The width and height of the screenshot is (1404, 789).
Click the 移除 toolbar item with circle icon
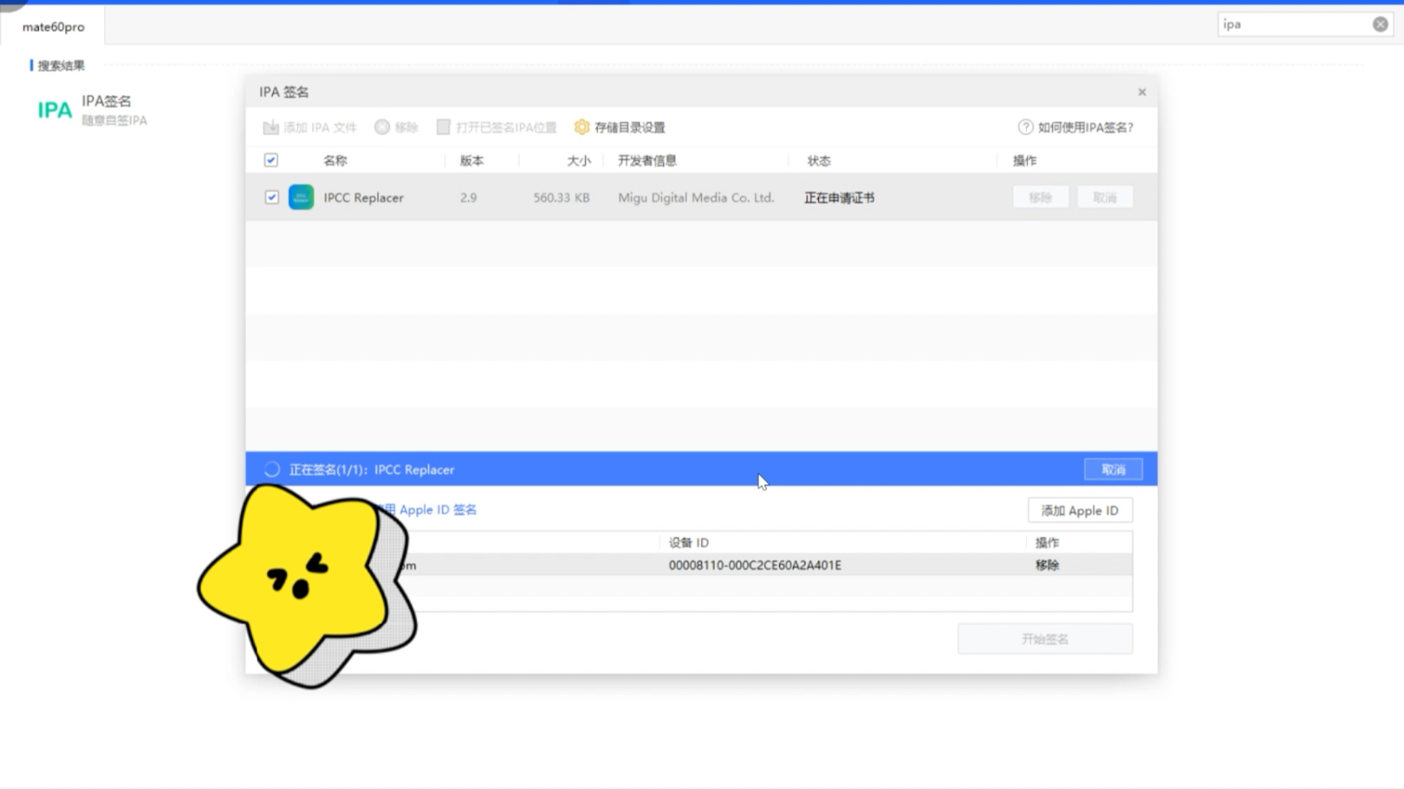tap(396, 127)
